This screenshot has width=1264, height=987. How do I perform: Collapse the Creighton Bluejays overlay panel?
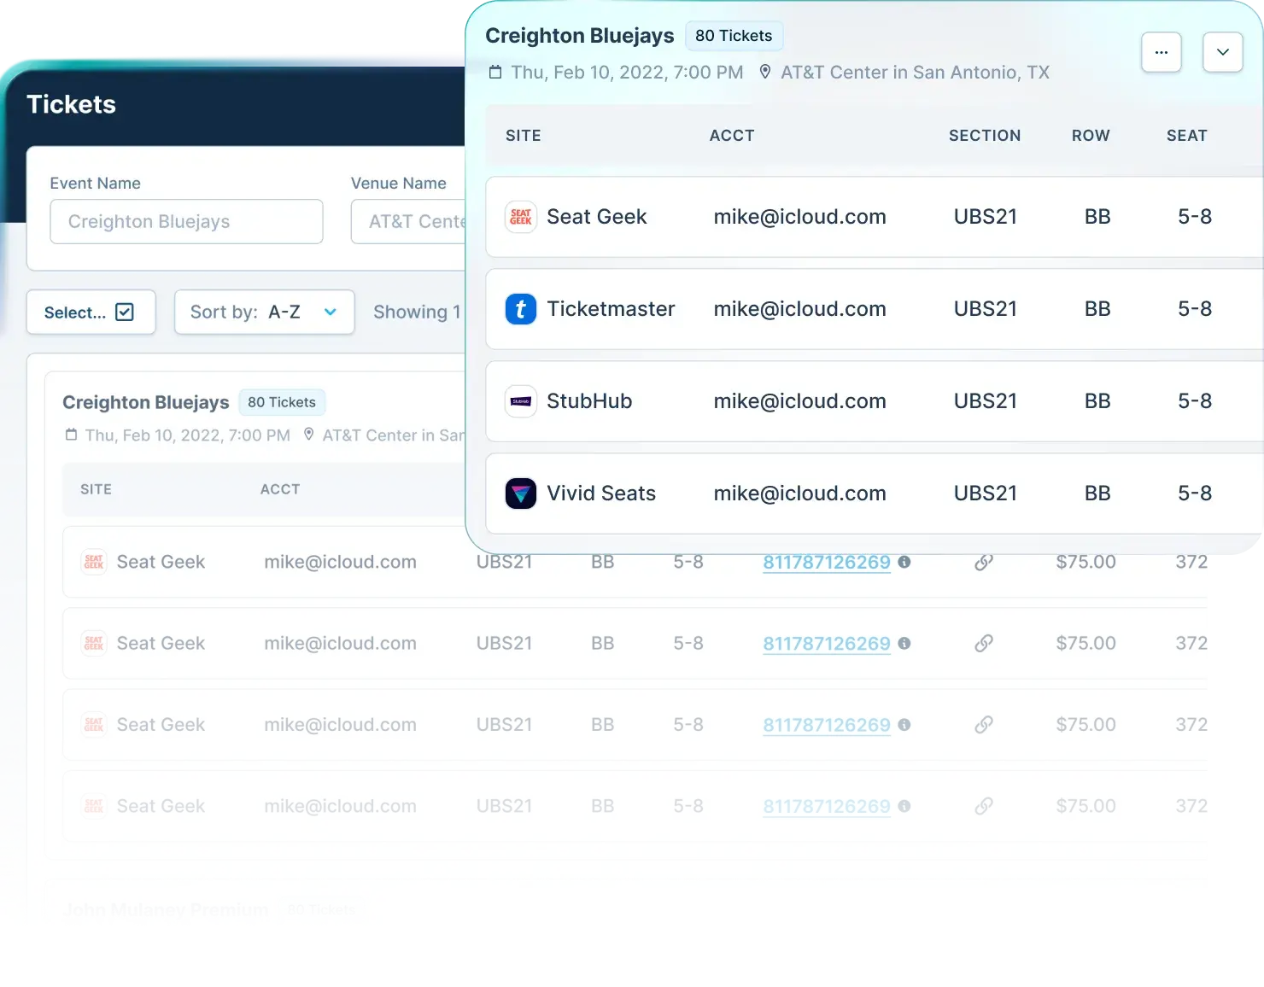coord(1222,52)
